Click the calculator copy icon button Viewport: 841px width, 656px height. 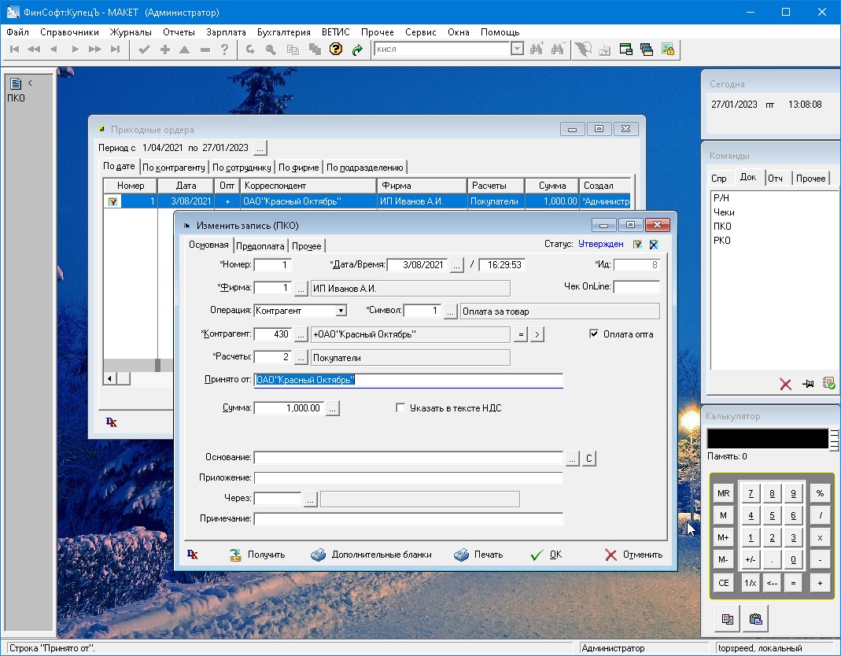pyautogui.click(x=728, y=619)
